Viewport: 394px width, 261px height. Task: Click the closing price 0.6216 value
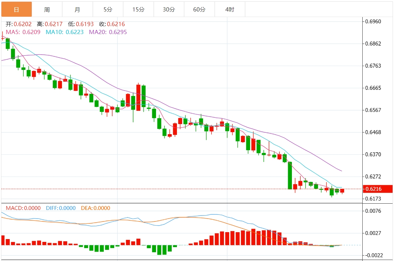tap(116, 24)
